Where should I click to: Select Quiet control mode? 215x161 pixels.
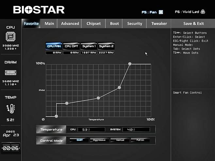(x=79, y=140)
